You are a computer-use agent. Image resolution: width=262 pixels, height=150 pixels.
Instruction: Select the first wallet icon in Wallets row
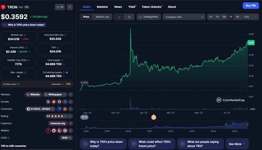click(48, 131)
